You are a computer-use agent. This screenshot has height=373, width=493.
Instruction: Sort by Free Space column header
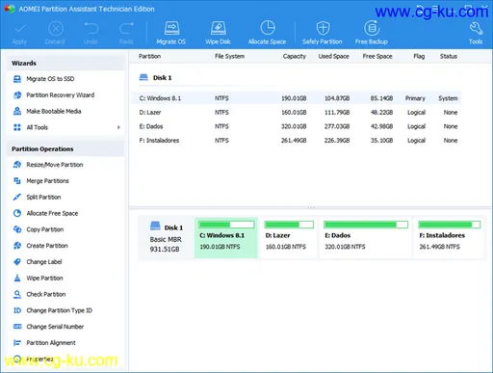(x=377, y=56)
